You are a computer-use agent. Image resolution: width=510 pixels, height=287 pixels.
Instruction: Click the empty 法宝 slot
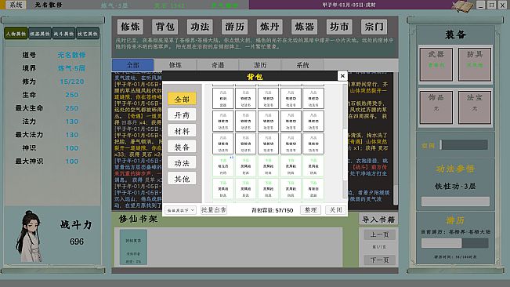475,107
